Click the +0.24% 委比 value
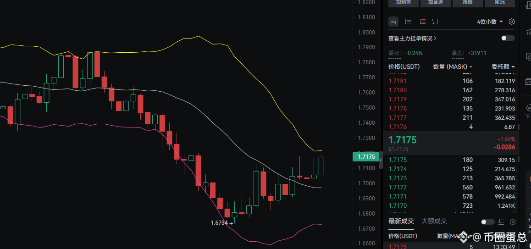The height and width of the screenshot is (249, 531). tap(413, 53)
